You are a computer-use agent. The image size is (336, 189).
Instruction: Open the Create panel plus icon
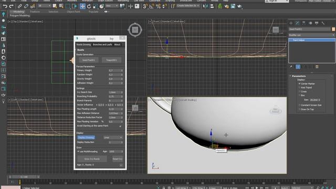click(291, 23)
